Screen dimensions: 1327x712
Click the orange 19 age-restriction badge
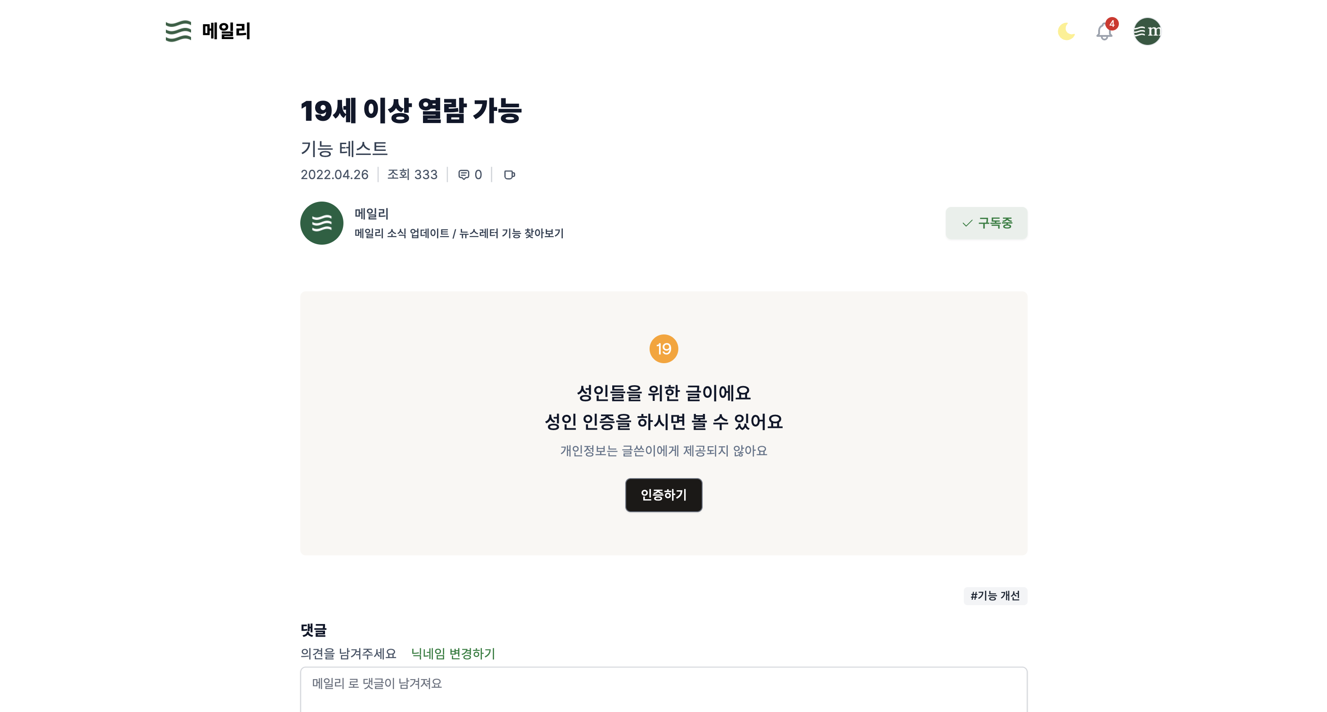[663, 348]
